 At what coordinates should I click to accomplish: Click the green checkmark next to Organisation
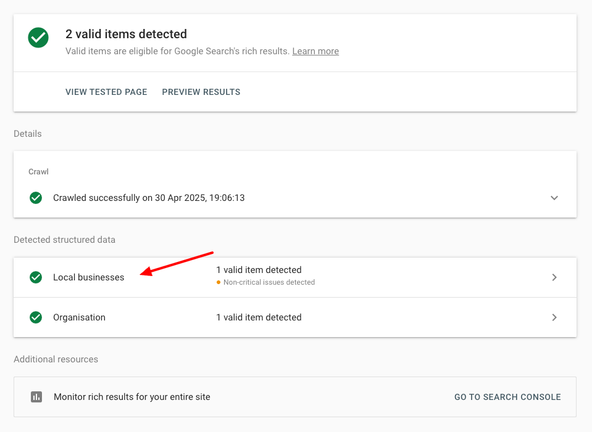click(36, 317)
